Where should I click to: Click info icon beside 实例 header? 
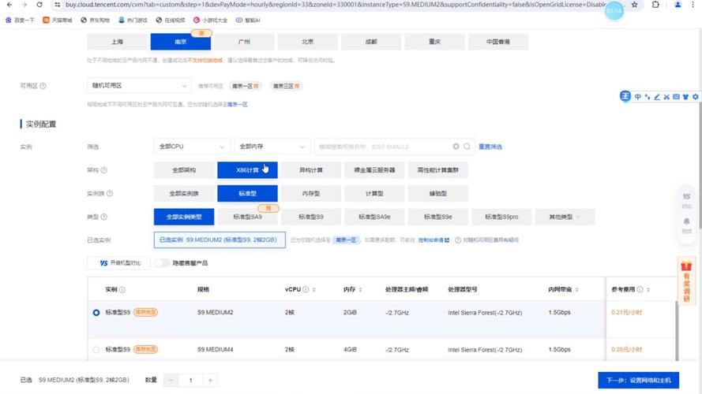point(122,289)
